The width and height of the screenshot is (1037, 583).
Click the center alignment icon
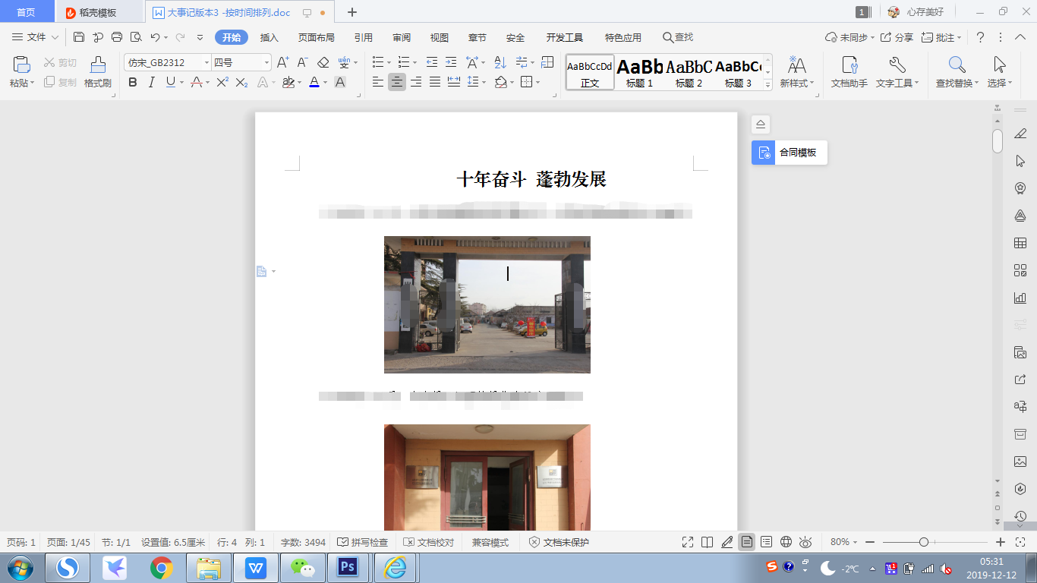click(x=397, y=82)
